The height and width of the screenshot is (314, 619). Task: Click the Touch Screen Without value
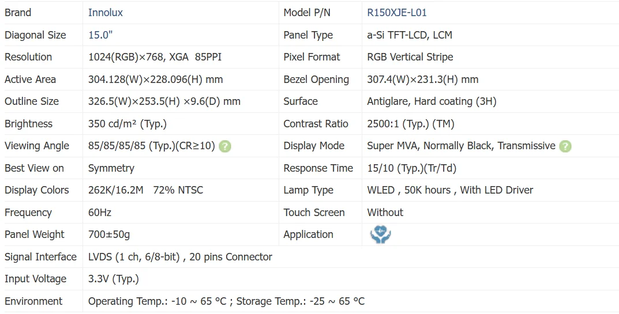tap(385, 212)
